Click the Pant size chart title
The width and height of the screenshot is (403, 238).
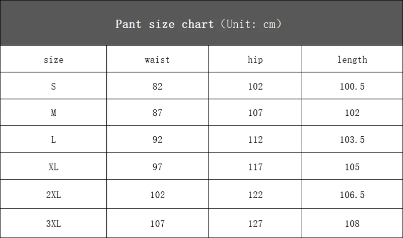198,24
